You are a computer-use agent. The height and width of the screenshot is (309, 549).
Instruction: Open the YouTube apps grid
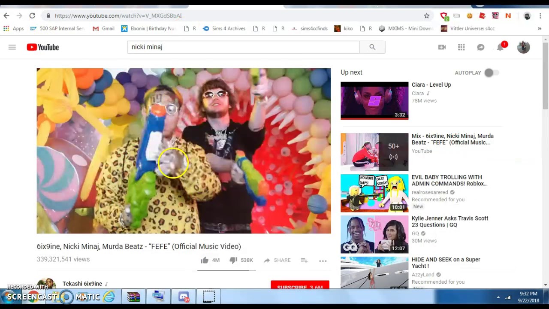pos(461,47)
